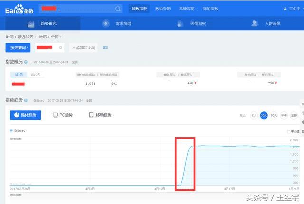
Task: Focus the top header search box
Action: point(80,9)
